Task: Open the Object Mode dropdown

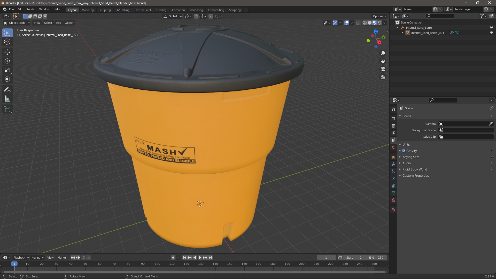Action: (x=17, y=23)
